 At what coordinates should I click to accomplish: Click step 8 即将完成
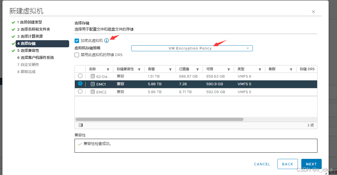click(x=26, y=72)
